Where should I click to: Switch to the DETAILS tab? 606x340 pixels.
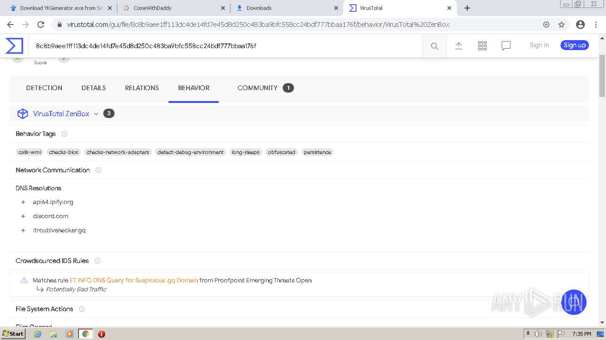coord(94,88)
